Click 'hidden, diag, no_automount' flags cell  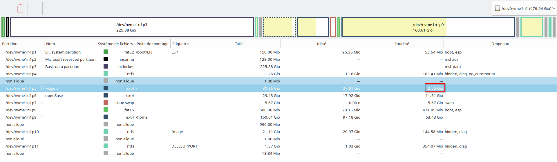tap(470, 74)
